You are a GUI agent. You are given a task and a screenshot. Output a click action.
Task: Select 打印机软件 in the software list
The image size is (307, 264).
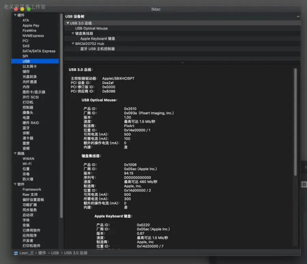pyautogui.click(x=31, y=246)
